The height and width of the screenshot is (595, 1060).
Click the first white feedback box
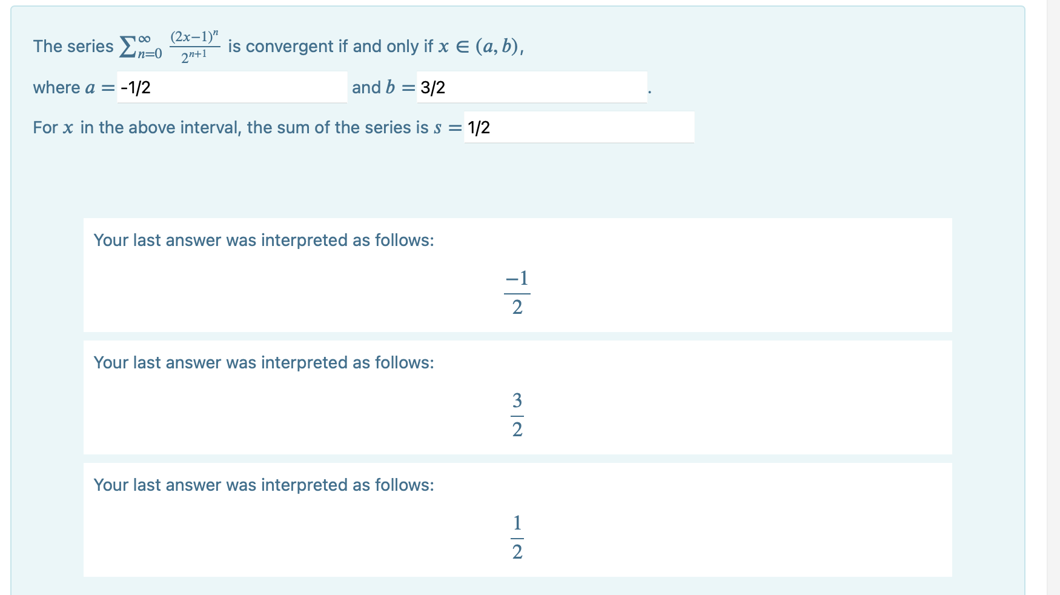tap(516, 276)
